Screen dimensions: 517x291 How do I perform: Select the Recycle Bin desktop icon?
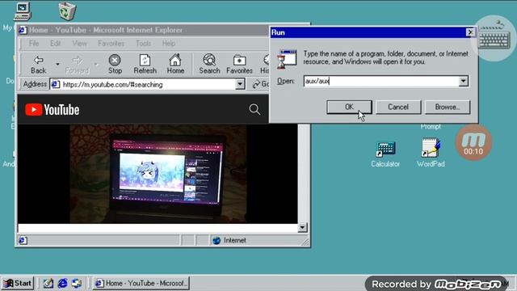67,11
